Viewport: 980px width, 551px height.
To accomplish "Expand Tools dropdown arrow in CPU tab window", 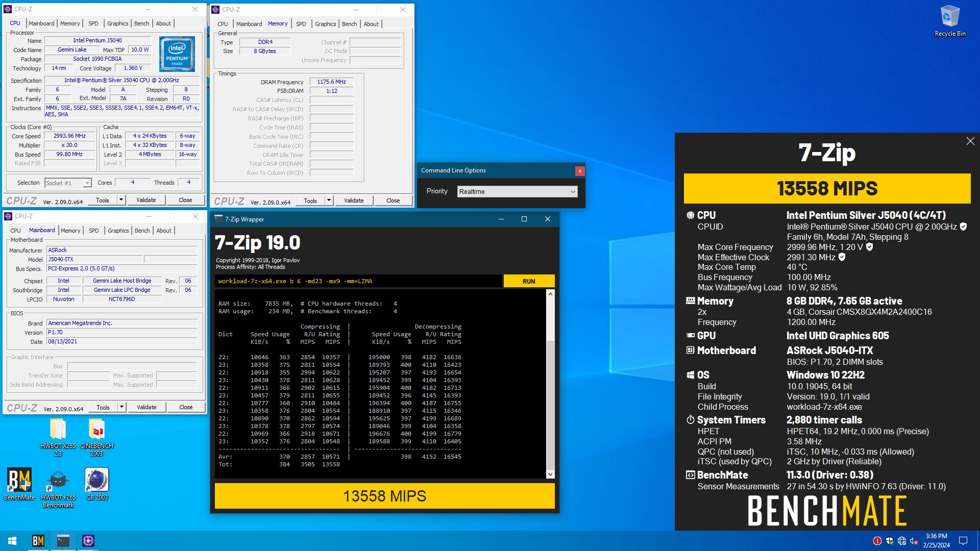I will [121, 200].
